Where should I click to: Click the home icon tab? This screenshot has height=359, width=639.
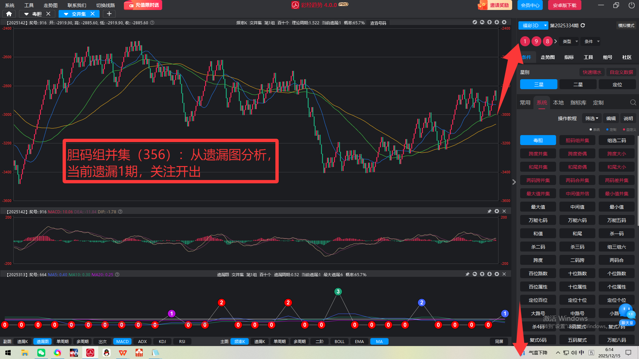coord(9,14)
